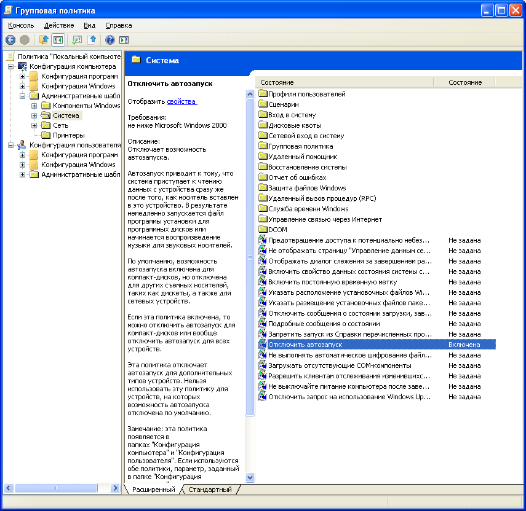Click the Групповая политика folder icon
The width and height of the screenshot is (526, 511).
263,146
